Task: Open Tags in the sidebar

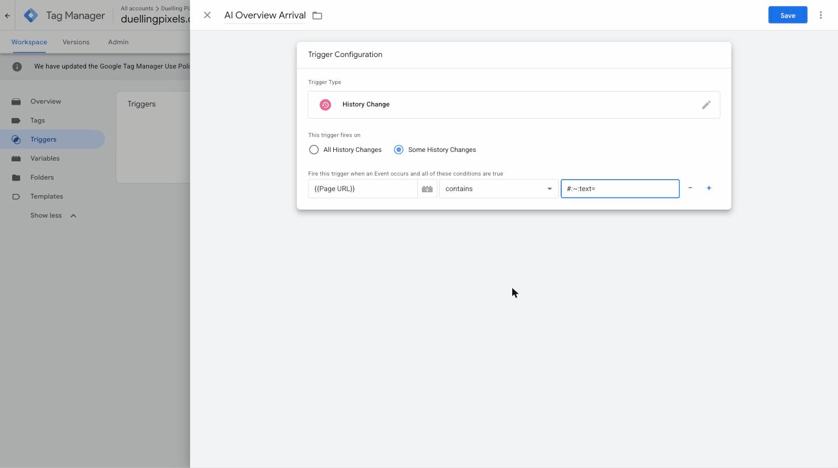Action: point(52,120)
